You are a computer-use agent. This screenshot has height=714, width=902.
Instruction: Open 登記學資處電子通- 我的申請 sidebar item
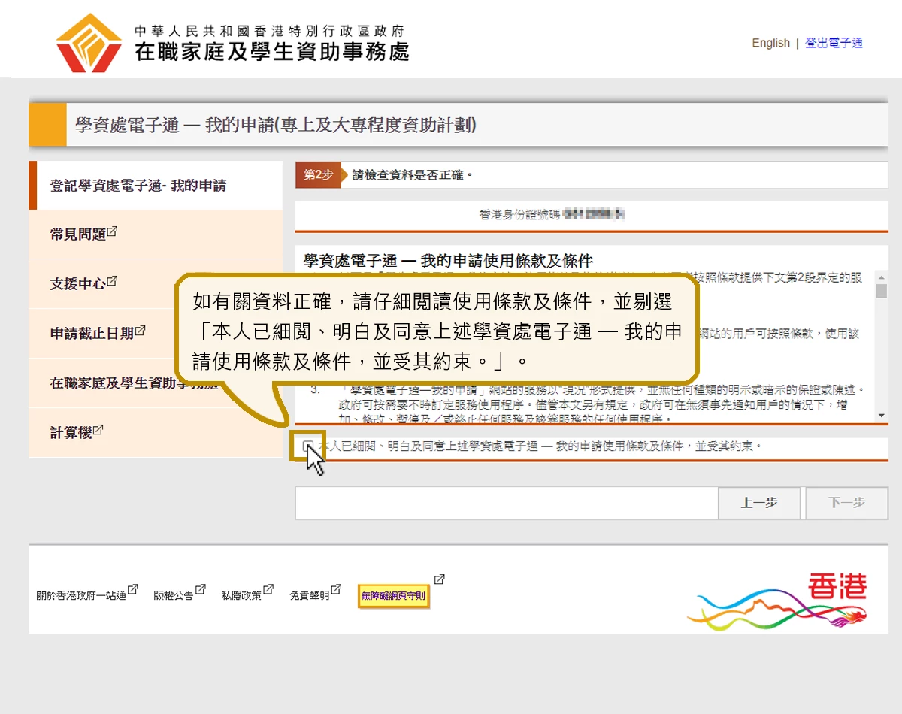tap(138, 186)
